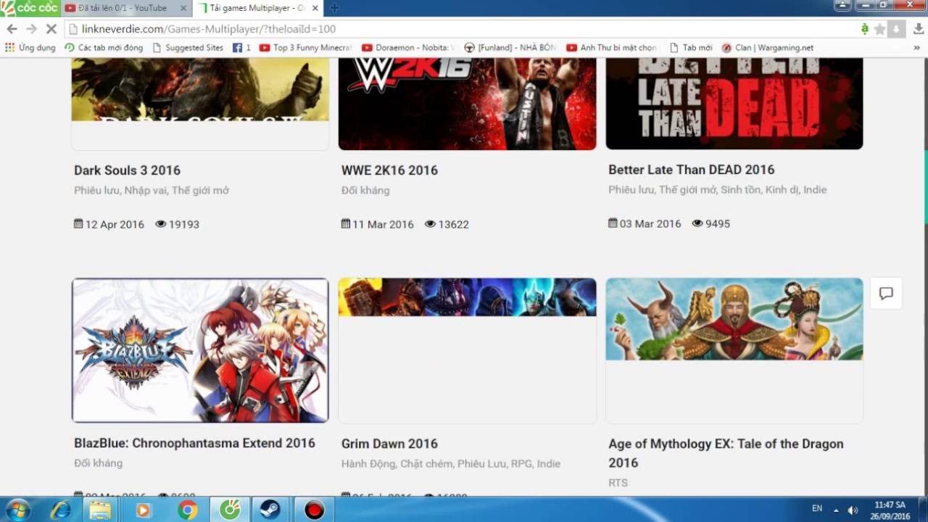Open the Tab mới bookmark
This screenshot has width=928, height=522.
(691, 47)
